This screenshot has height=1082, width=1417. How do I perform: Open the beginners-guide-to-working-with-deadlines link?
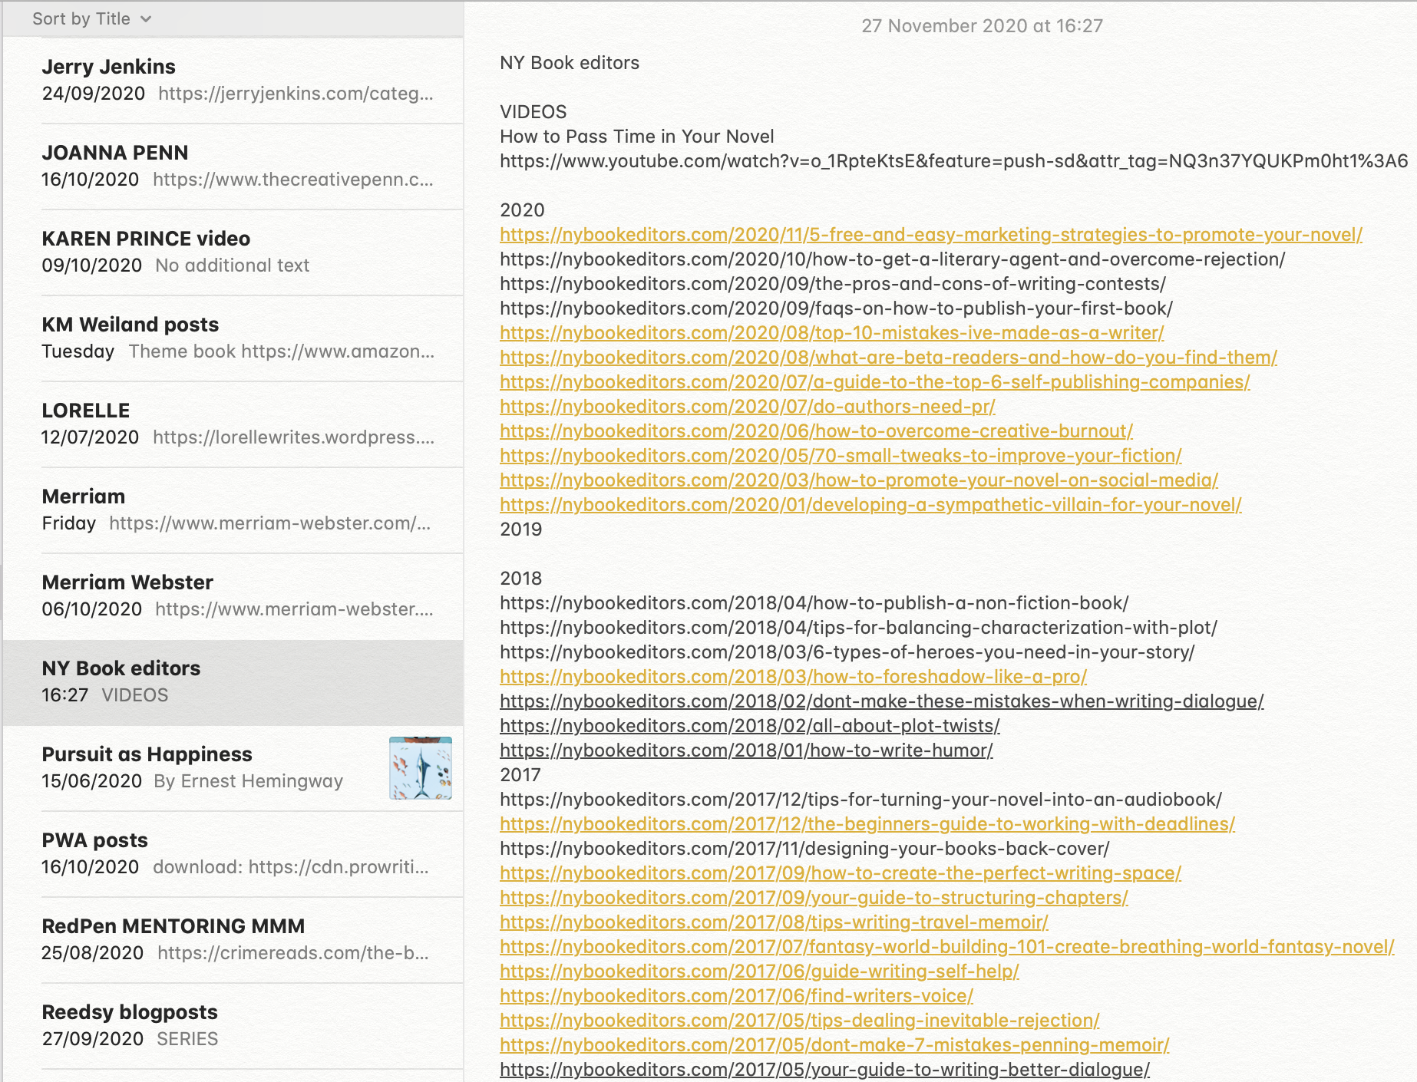point(867,824)
